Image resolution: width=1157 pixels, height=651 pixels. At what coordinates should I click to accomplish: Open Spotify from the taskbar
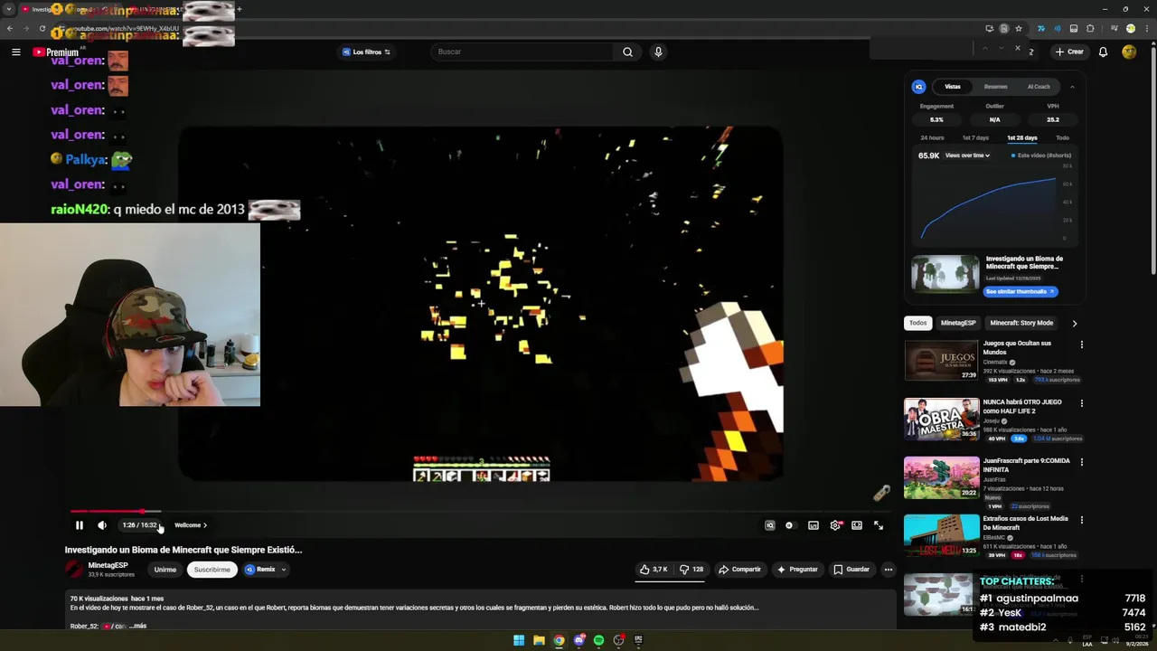(598, 640)
